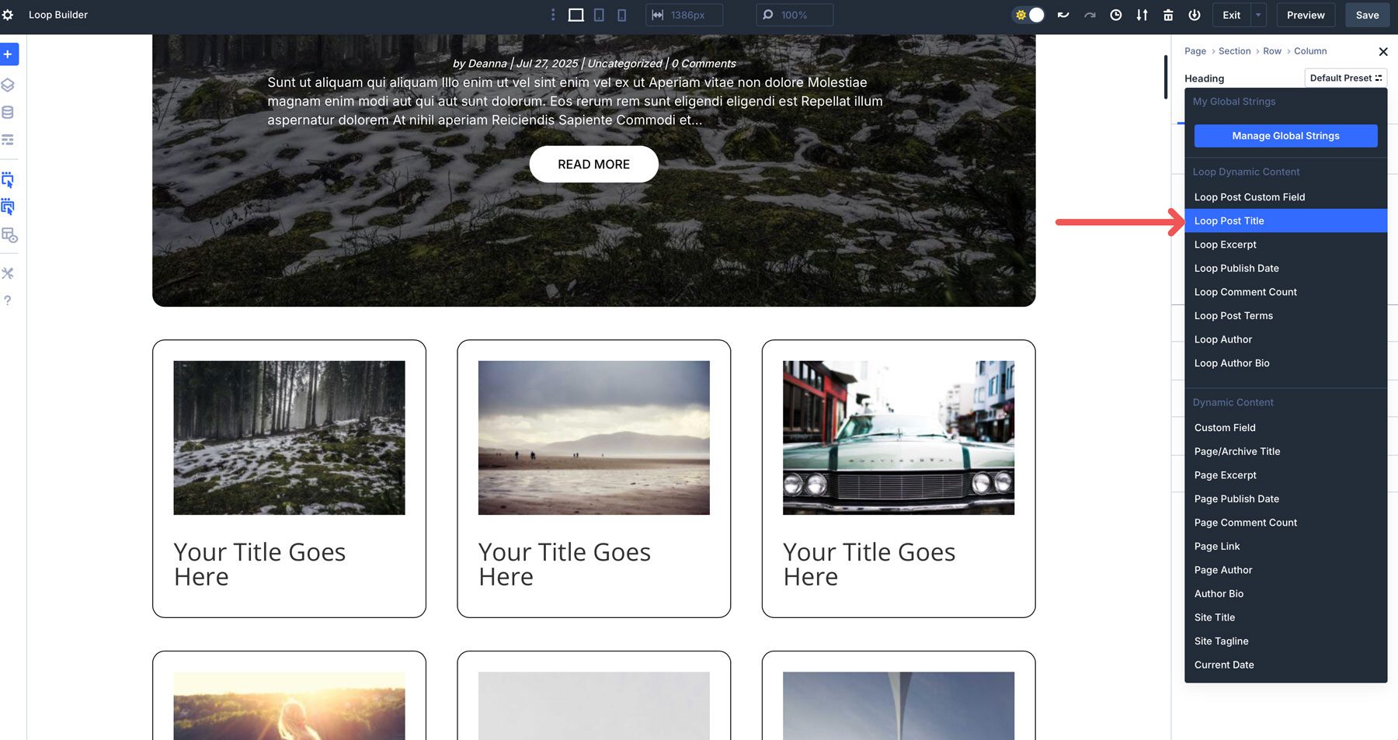Screen dimensions: 1398x740
Task: Open the Layers panel in left sidebar
Action: tap(9, 85)
